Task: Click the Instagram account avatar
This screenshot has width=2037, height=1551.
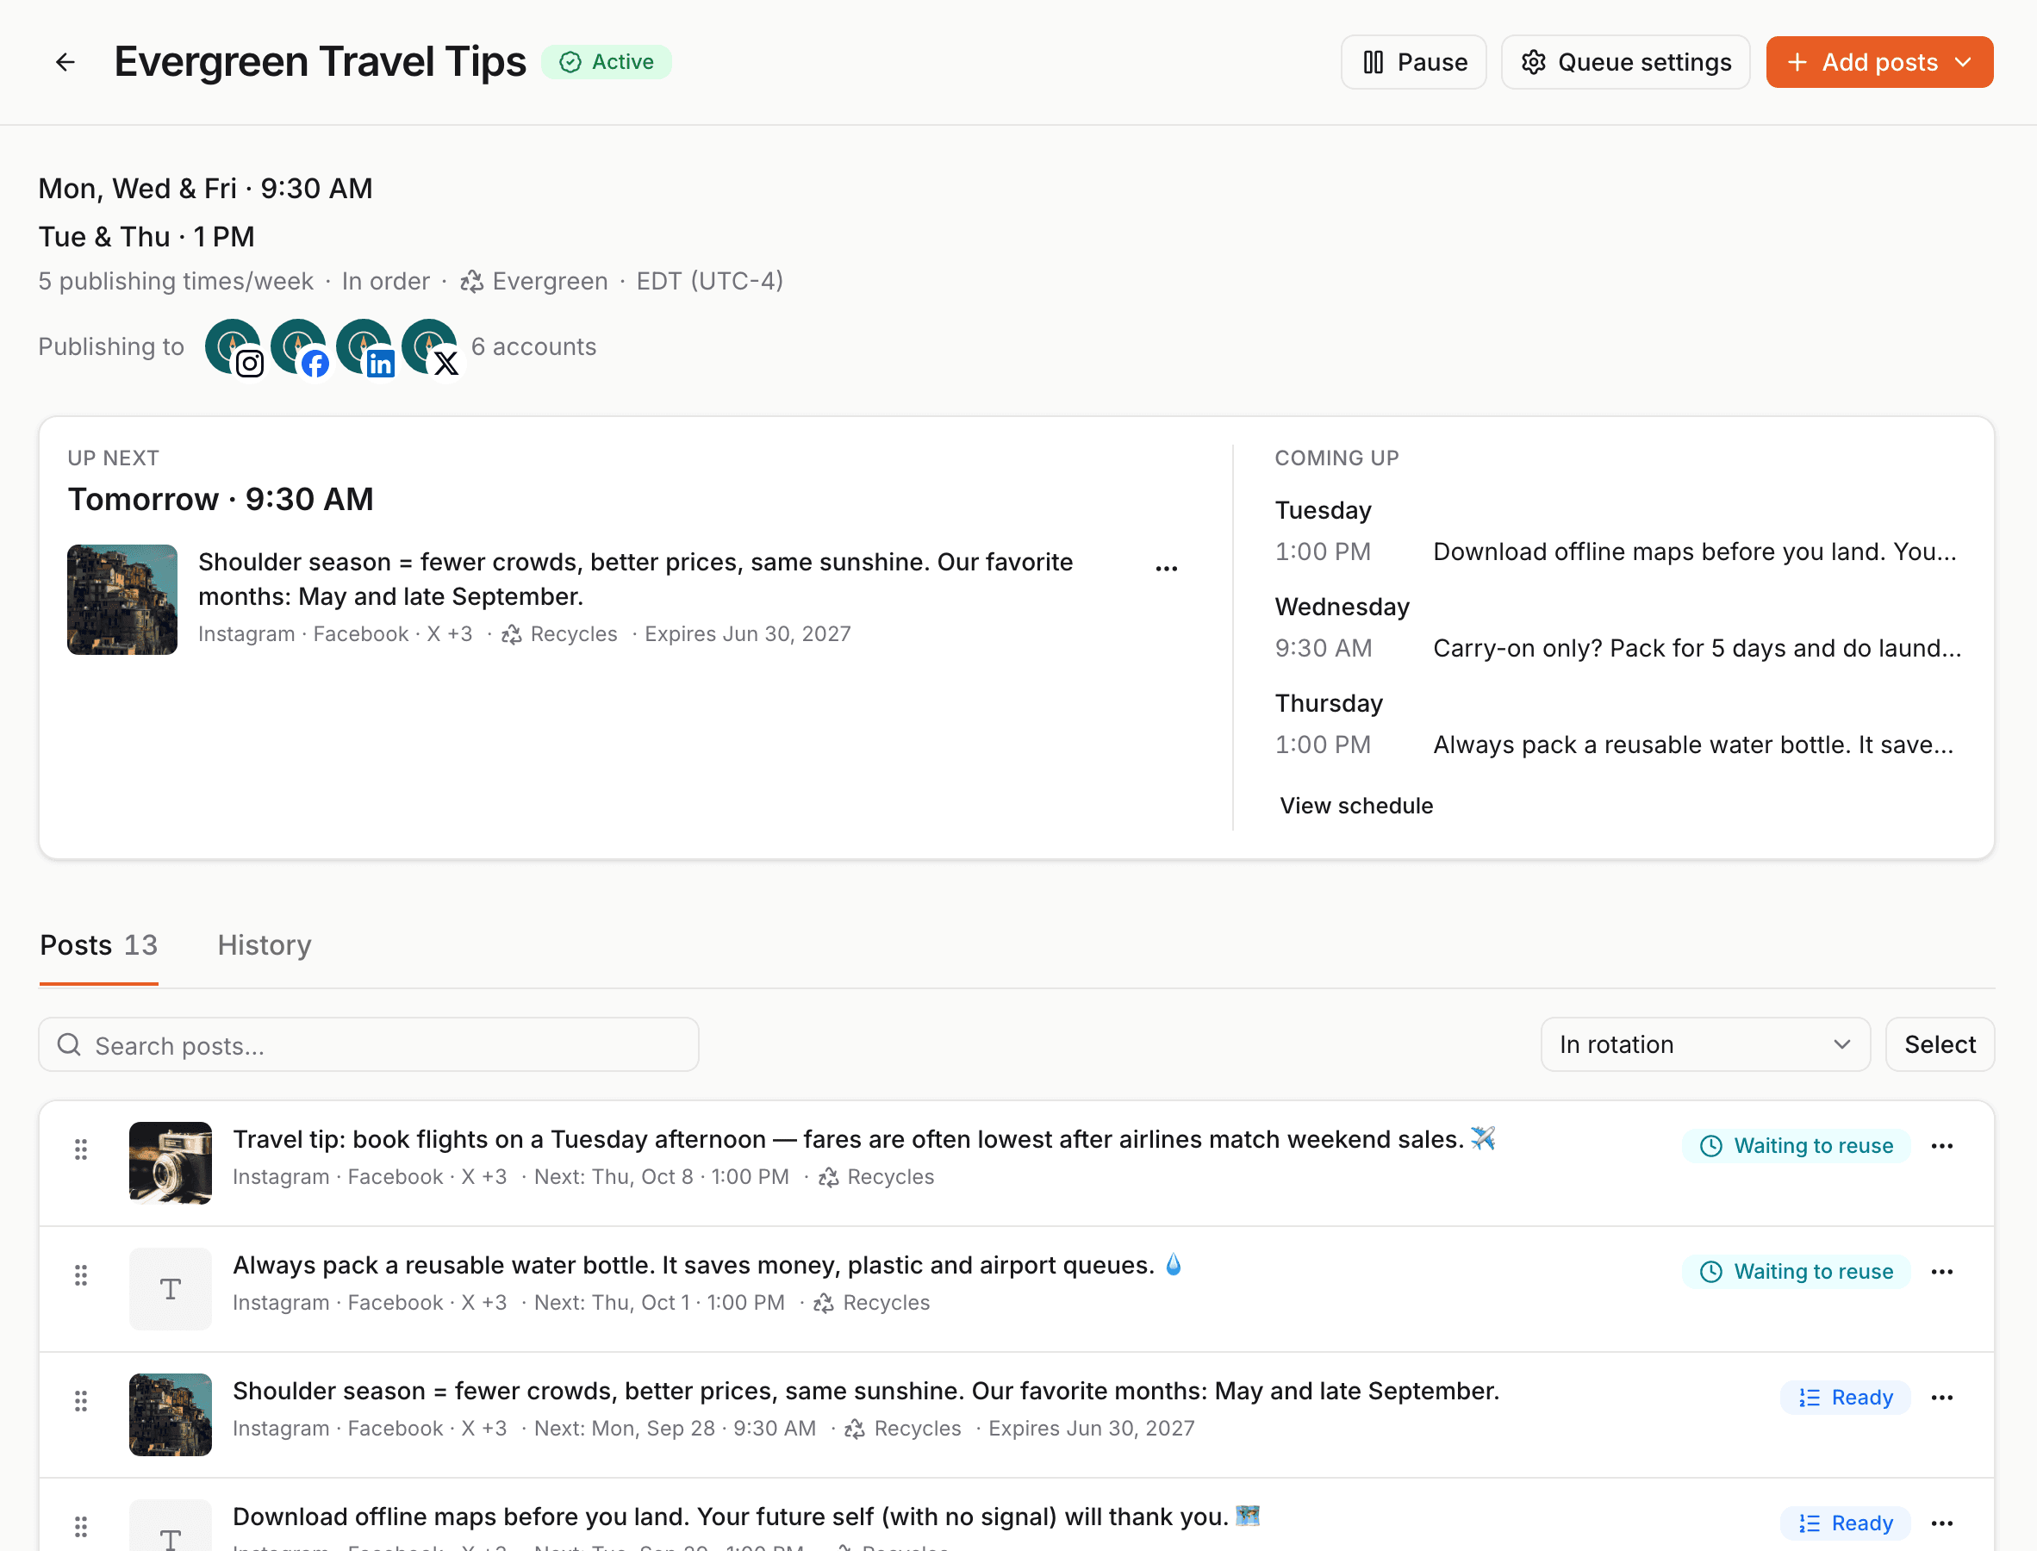Action: pyautogui.click(x=234, y=347)
